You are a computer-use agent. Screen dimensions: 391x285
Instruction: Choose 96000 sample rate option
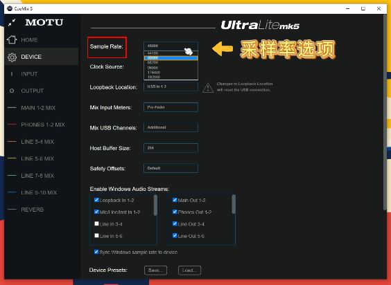[171, 68]
